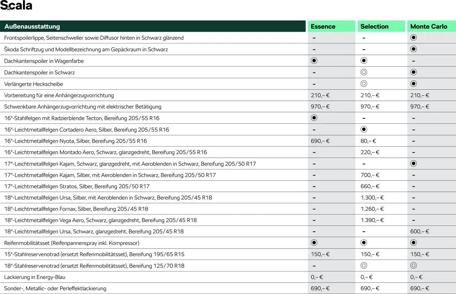Image resolution: width=456 pixels, height=294 pixels.
Task: Click Selection hollow marker for Verlängerte Heckscheibe
Action: 364,84
